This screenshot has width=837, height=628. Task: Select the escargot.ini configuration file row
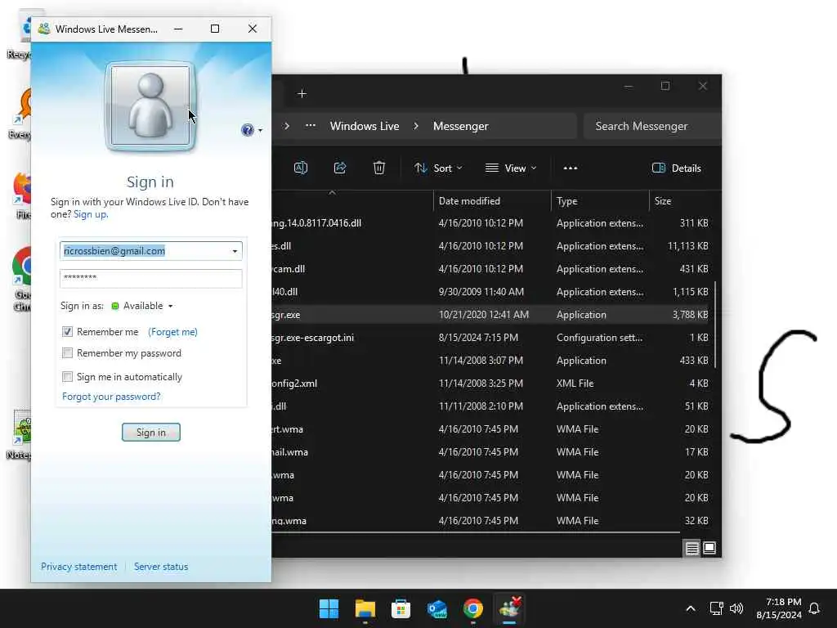pos(492,338)
